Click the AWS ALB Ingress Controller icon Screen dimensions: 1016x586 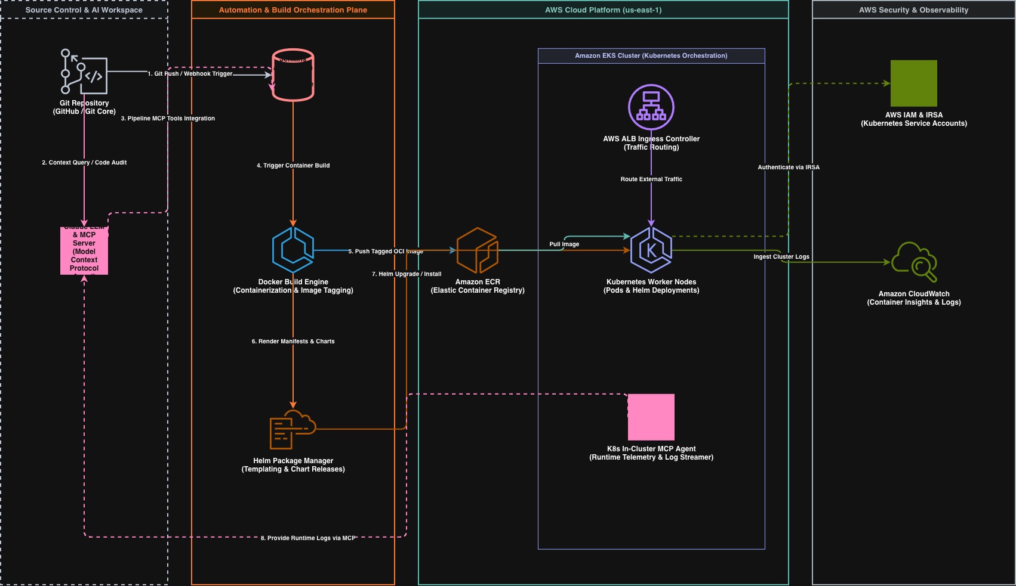651,107
